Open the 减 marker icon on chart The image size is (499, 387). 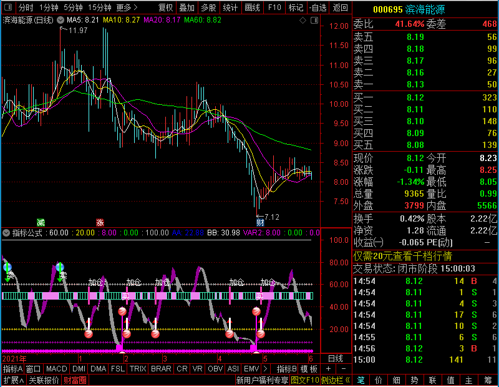[41, 222]
